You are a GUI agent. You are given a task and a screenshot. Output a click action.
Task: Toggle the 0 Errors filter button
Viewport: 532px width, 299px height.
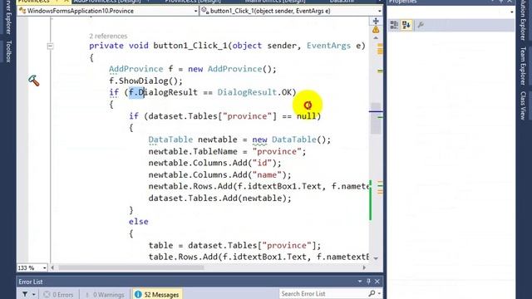(x=59, y=294)
